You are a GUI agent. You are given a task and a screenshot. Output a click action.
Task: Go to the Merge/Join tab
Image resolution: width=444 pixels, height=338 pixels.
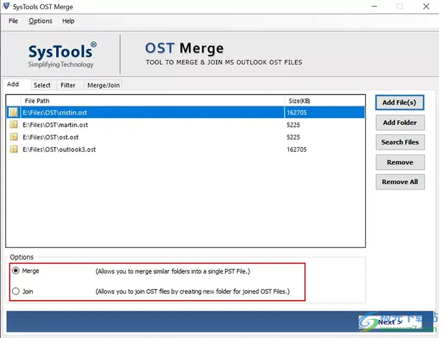(103, 85)
